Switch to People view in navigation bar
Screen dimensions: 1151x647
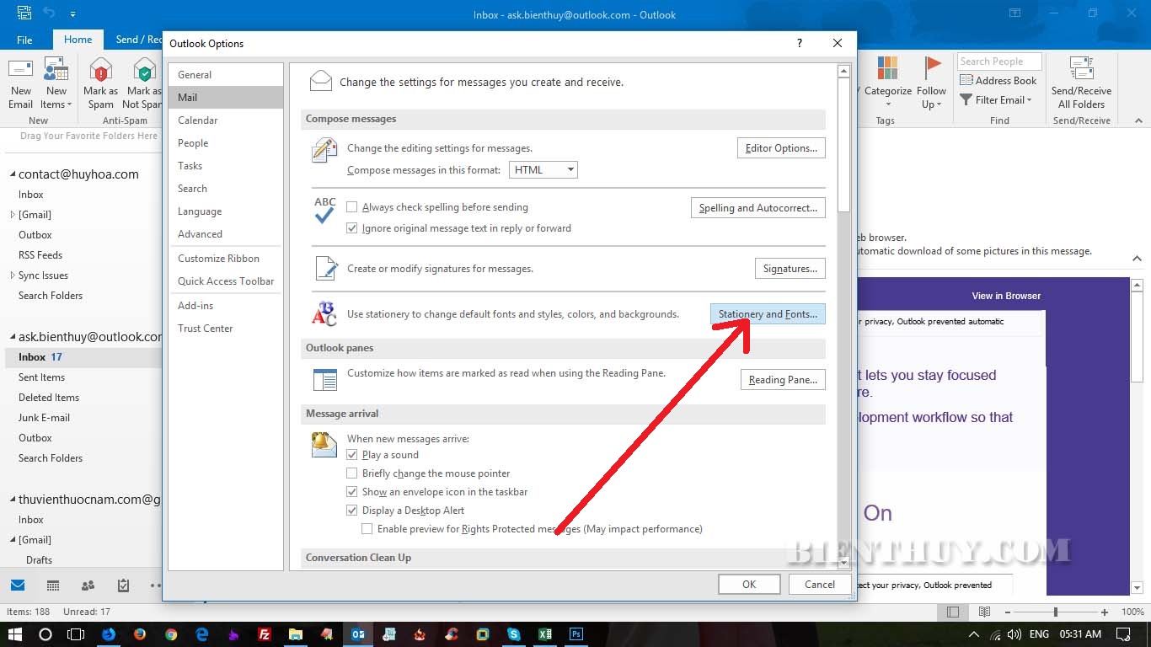tap(88, 586)
